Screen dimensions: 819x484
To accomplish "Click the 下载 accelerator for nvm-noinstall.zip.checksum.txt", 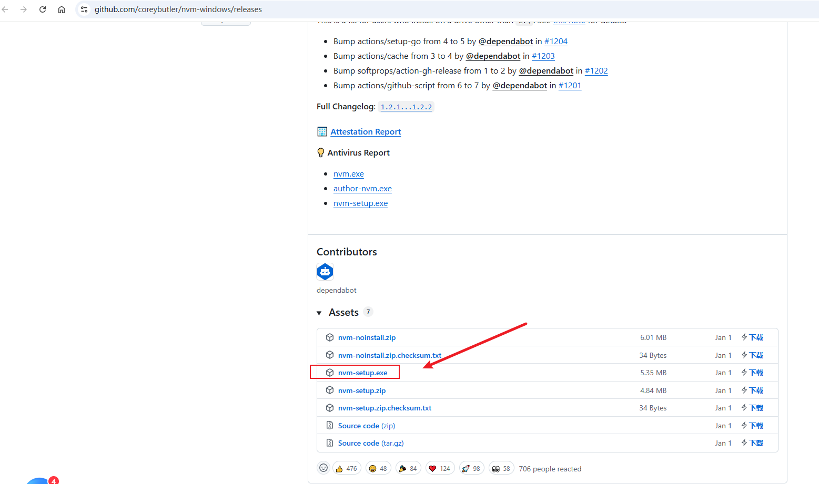I will (x=752, y=355).
